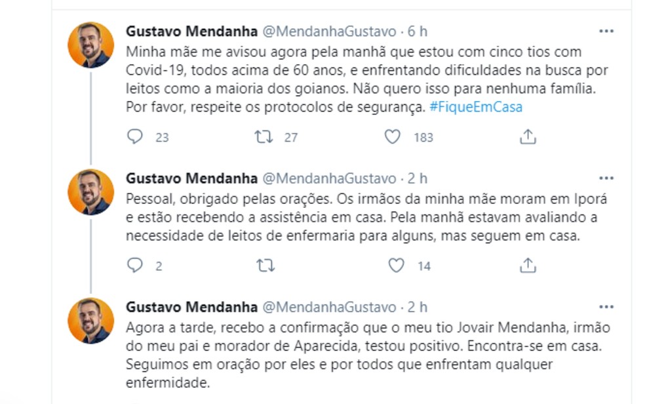Open Gustavo Mendanha's profile from first tweet name
Image resolution: width=645 pixels, height=404 pixels.
(x=191, y=31)
